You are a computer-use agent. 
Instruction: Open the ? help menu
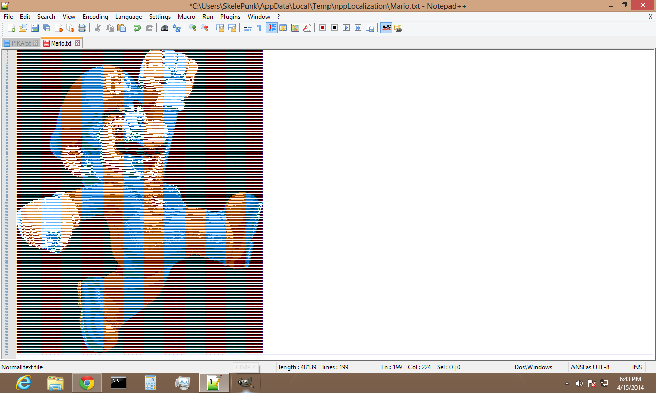tap(279, 17)
